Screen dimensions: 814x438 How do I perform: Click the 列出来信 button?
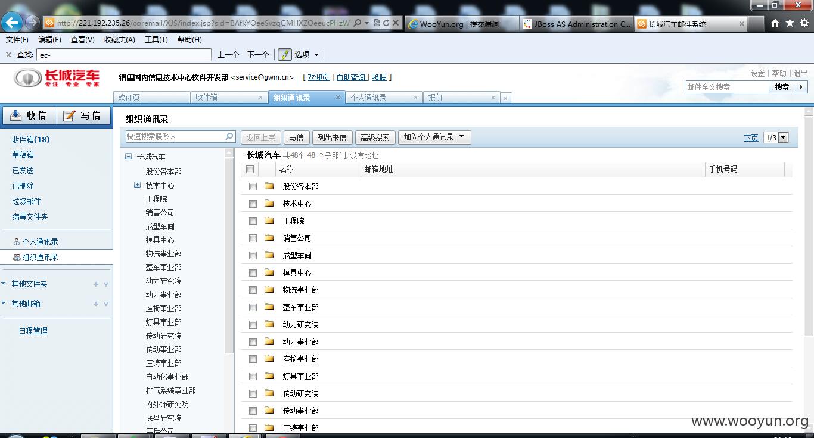point(332,137)
